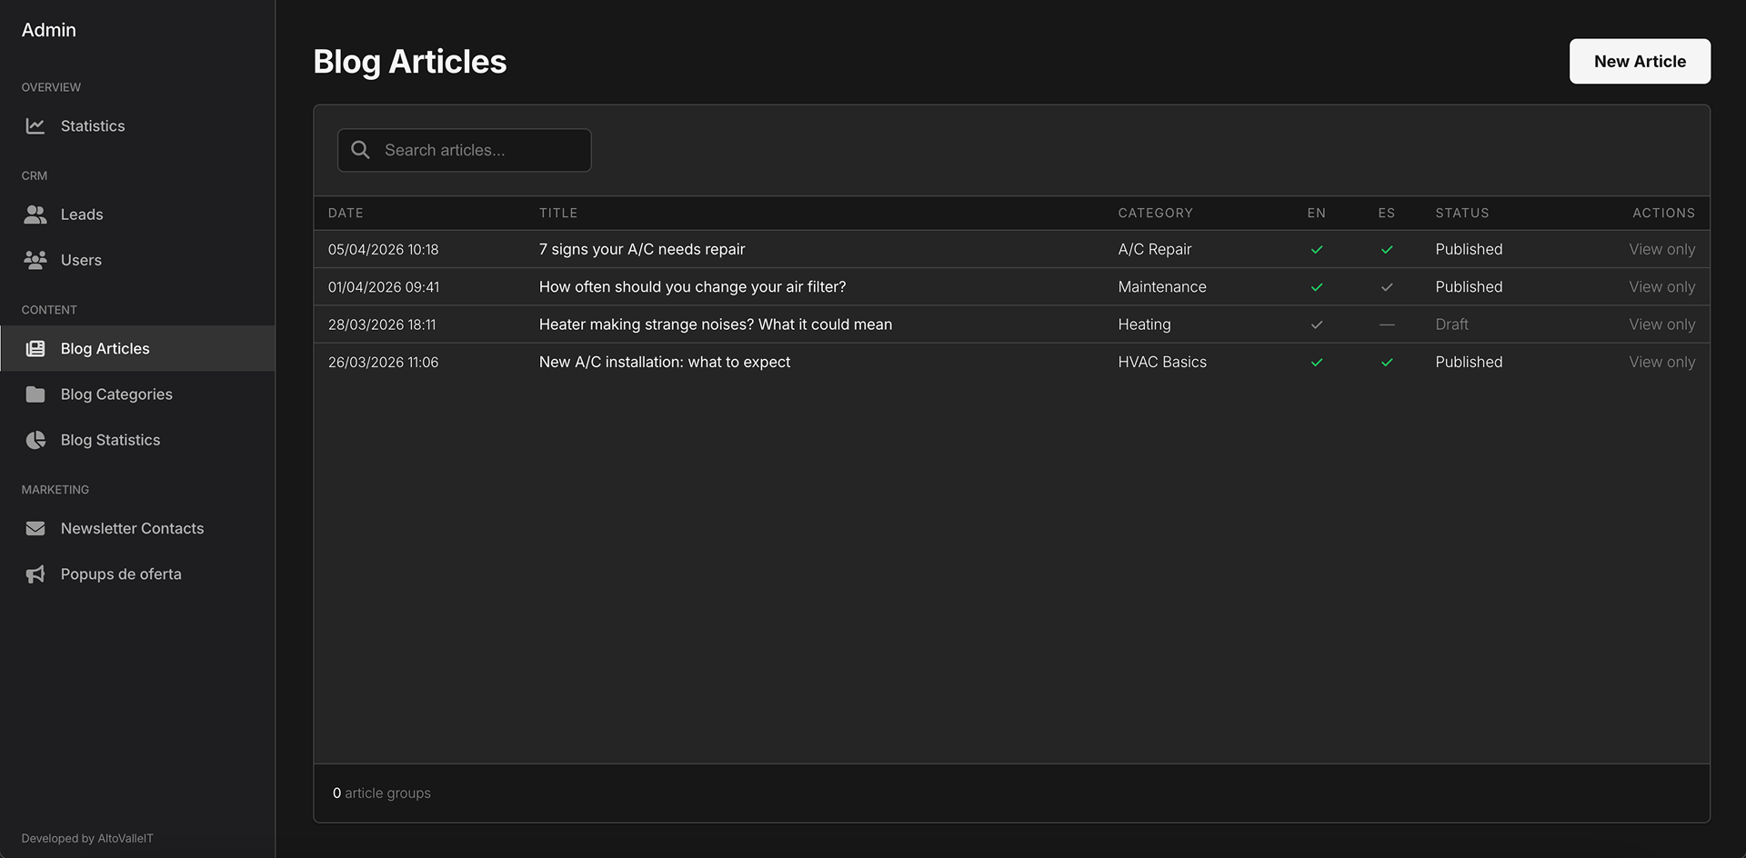Open Users via its group icon

pos(35,259)
